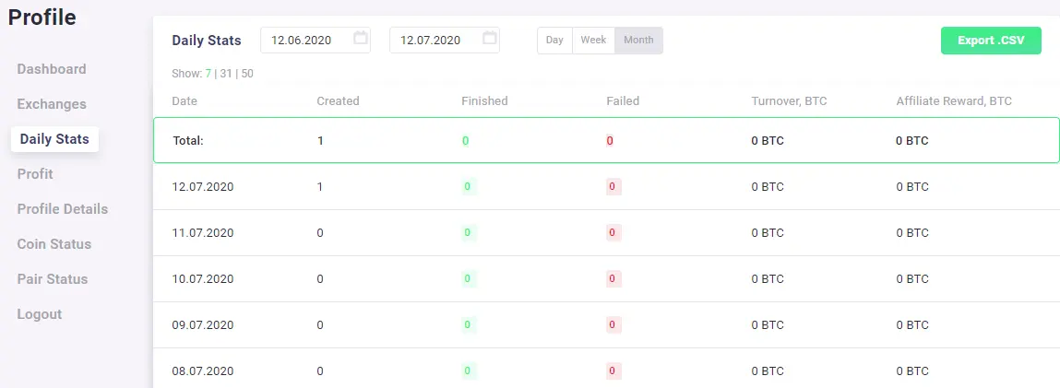Viewport: 1060px width, 388px height.
Task: Open the end date calendar icon
Action: point(490,38)
